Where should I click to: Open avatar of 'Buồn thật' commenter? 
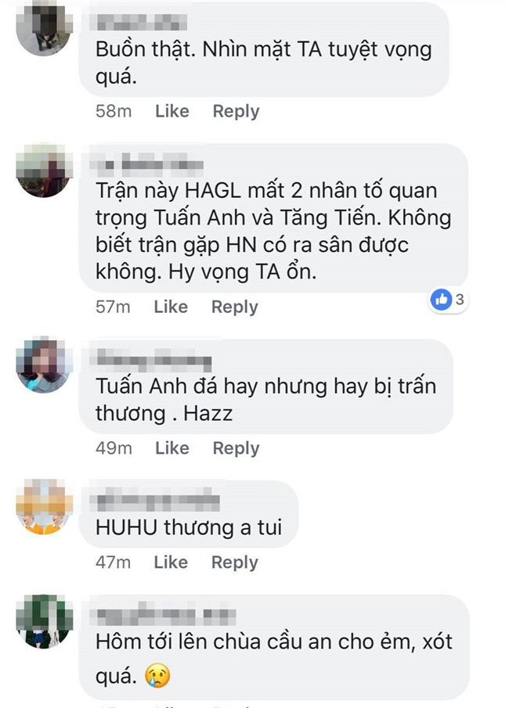tap(45, 28)
